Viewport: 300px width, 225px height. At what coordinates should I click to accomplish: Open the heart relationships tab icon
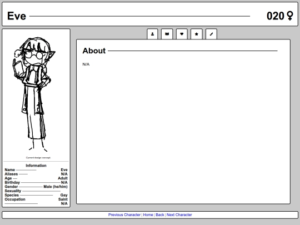click(182, 34)
